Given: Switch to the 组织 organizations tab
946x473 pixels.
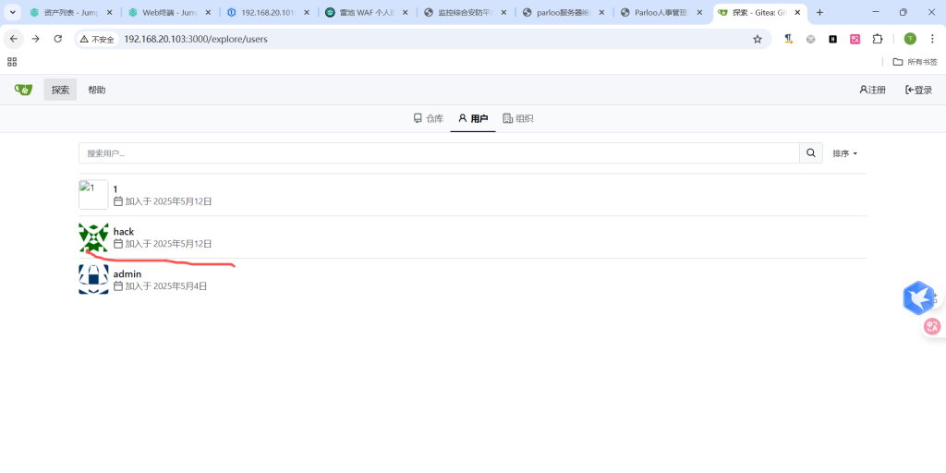Looking at the screenshot, I should pyautogui.click(x=518, y=118).
